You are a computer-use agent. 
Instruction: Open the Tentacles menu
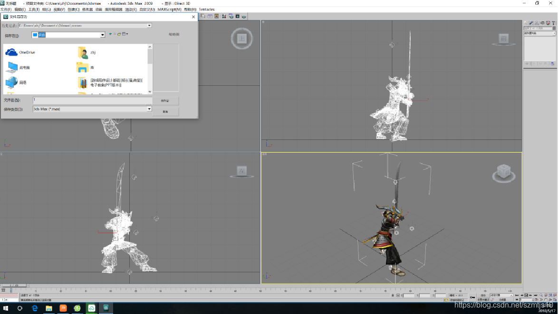pos(206,9)
